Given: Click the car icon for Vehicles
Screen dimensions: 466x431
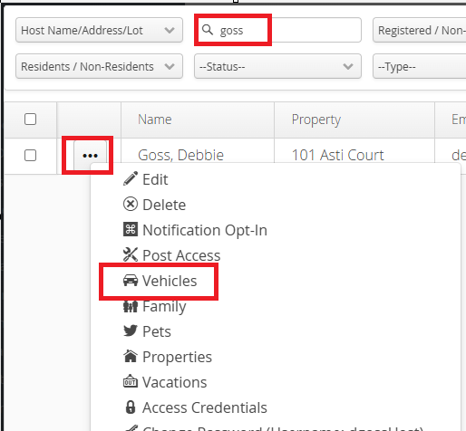Looking at the screenshot, I should point(131,281).
